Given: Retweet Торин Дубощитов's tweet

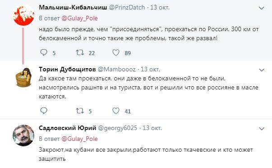Looking at the screenshot, I should pos(80,111).
